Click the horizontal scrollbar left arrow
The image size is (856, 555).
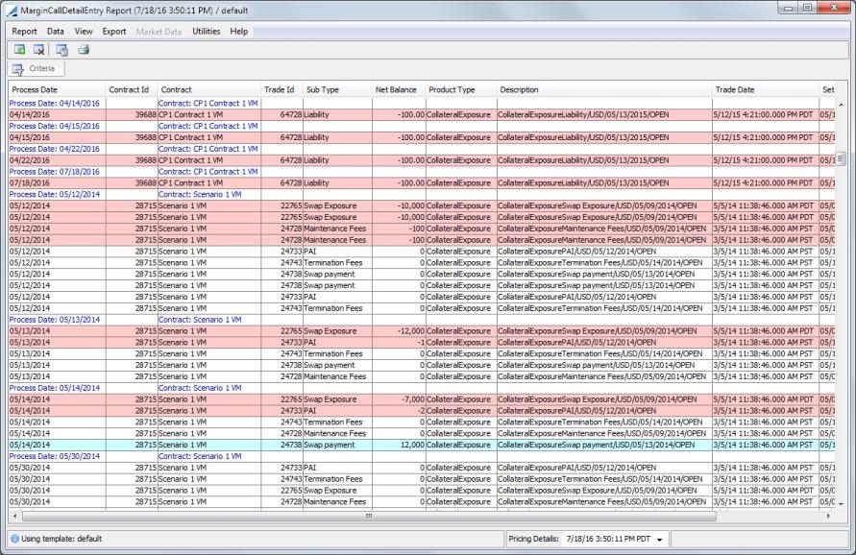(14, 516)
